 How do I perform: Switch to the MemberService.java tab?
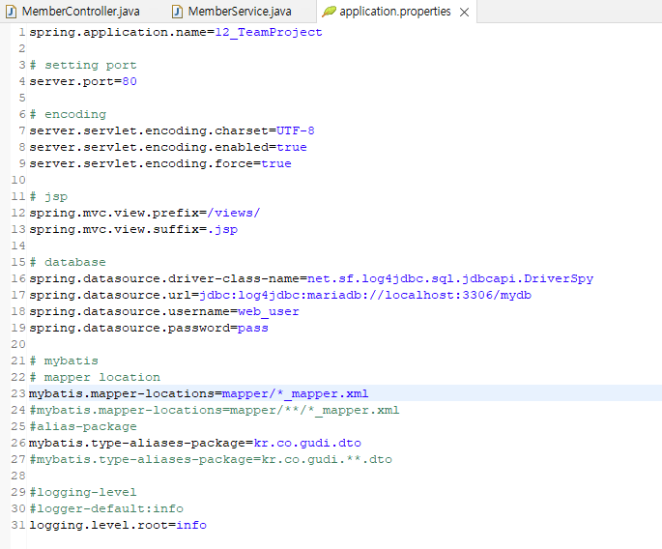click(232, 12)
